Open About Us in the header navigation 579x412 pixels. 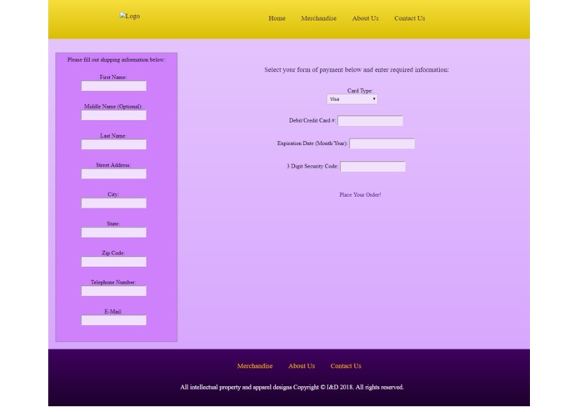365,18
